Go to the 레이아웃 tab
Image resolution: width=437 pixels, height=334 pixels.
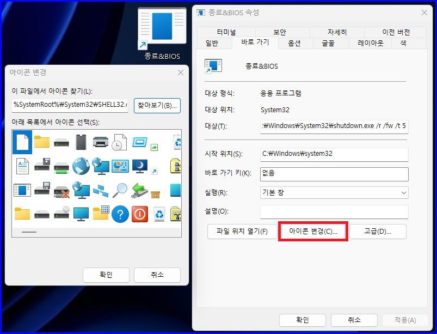coord(371,43)
